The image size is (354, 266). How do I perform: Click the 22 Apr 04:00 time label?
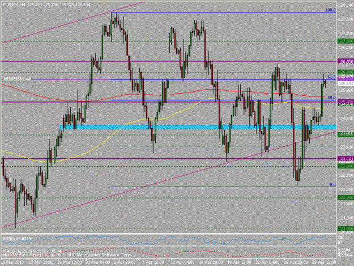pos(267,263)
